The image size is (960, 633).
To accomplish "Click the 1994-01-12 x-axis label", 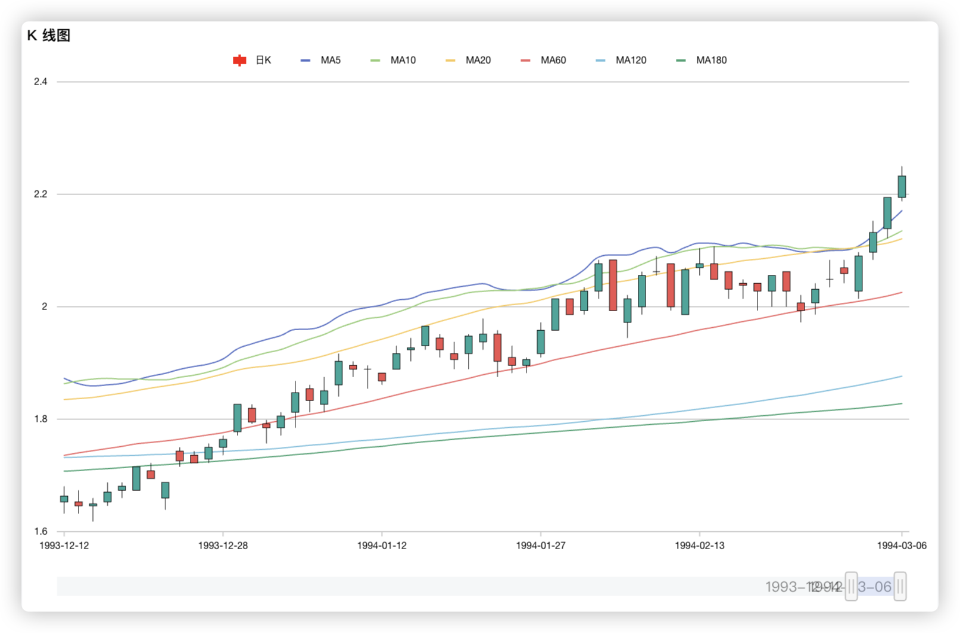I will 382,546.
